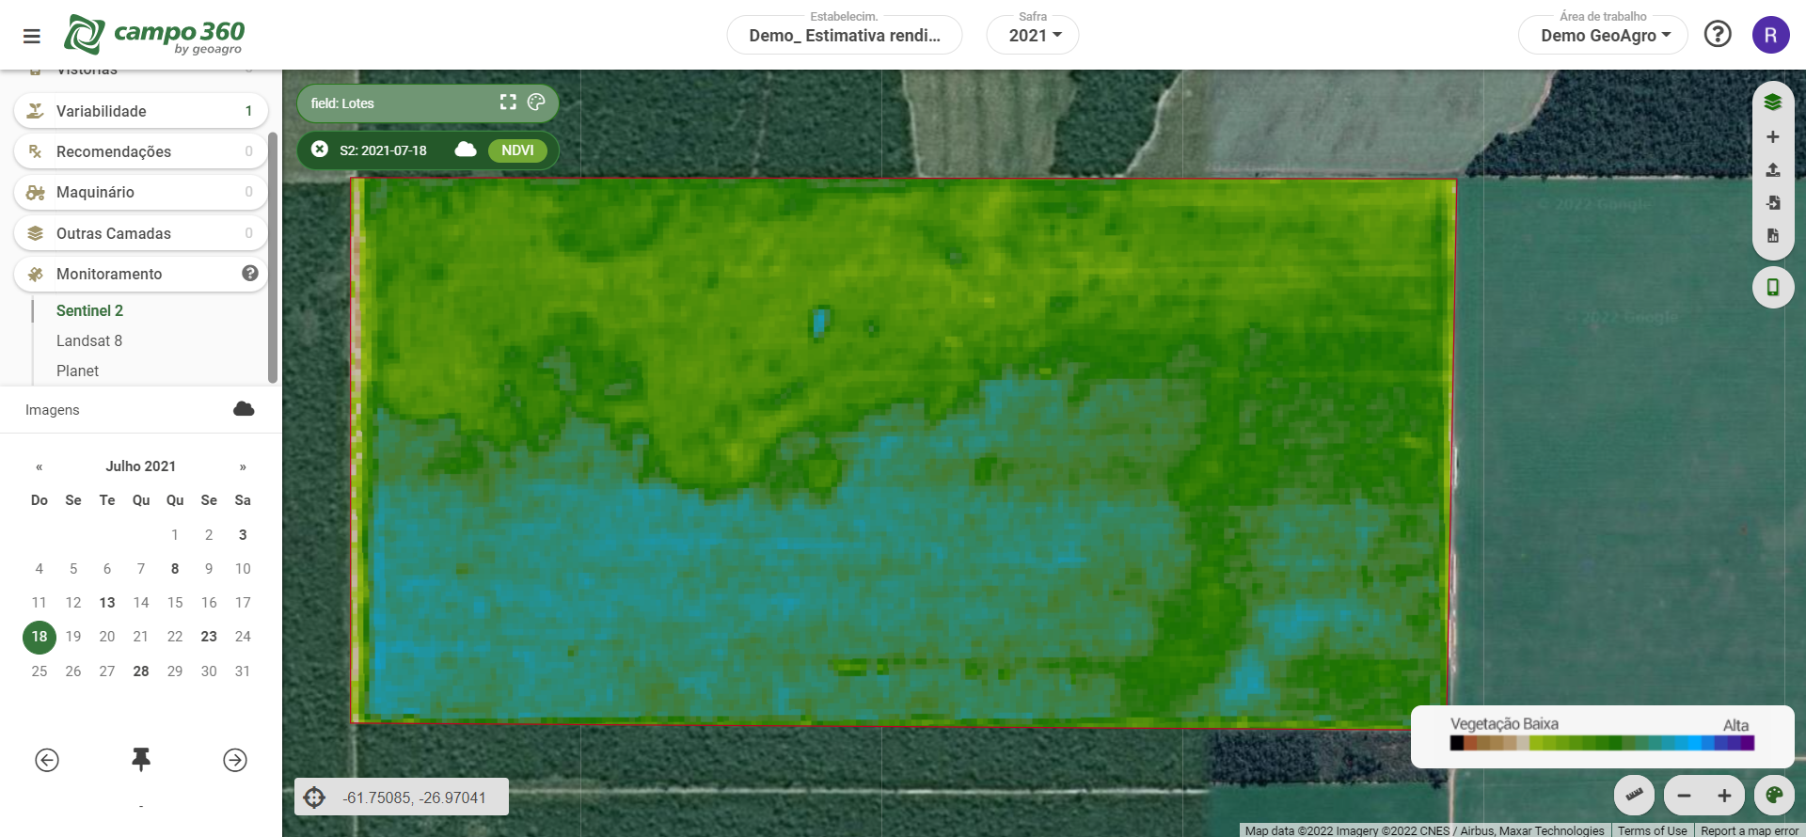Go to previous month in calendar
1806x837 pixels.
(x=40, y=466)
